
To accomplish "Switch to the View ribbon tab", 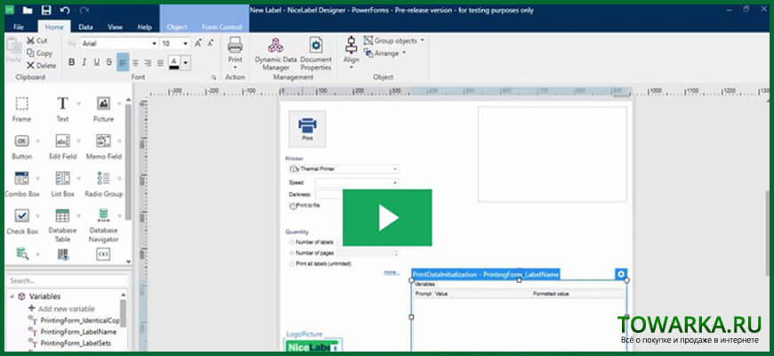I will 115,28.
